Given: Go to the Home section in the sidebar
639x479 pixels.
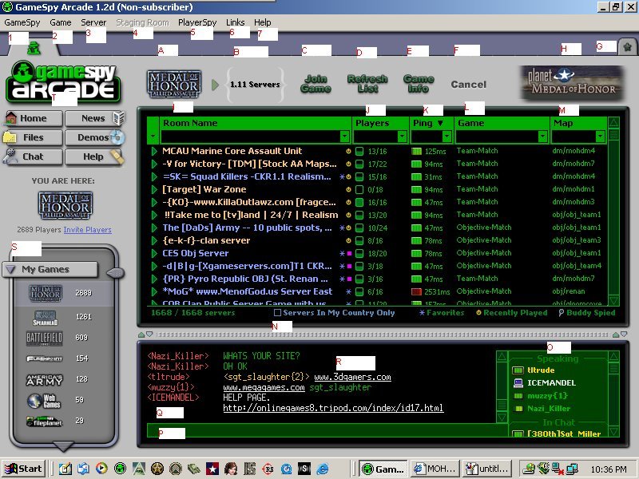Looking at the screenshot, I should [33, 118].
